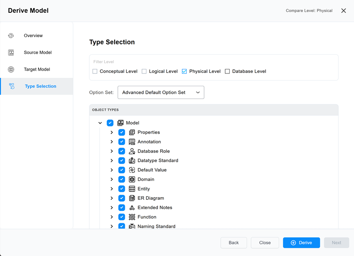Uncheck the Annotation checkbox
354x256 pixels.
click(x=121, y=142)
